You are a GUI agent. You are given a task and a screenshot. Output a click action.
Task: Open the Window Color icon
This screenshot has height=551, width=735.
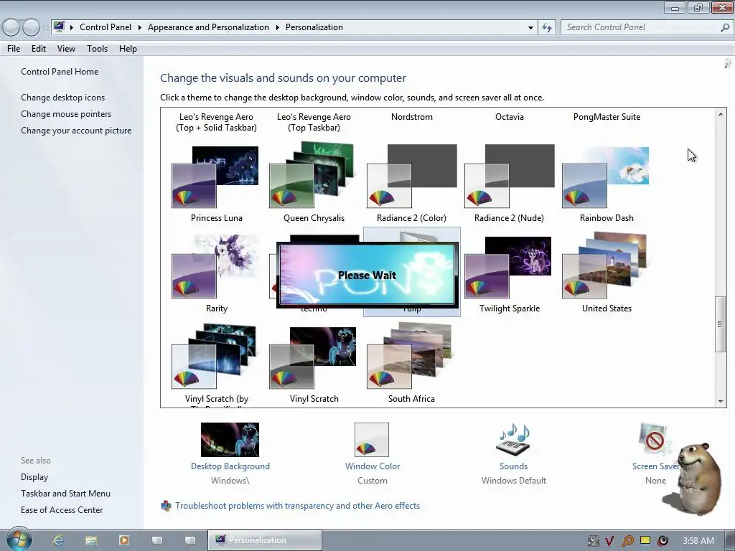click(372, 440)
